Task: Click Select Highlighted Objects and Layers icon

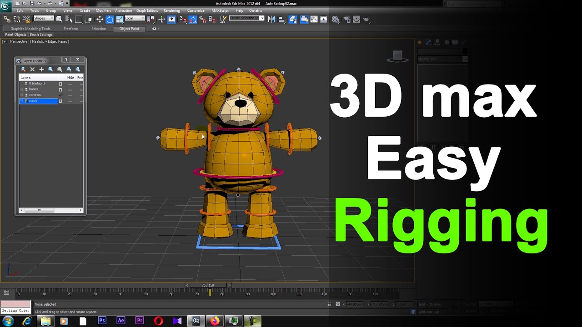Action: point(50,69)
